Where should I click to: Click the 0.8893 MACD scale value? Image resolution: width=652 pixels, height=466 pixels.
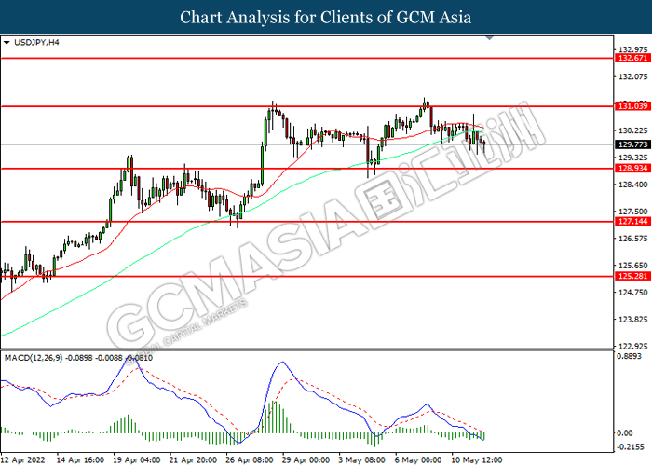pyautogui.click(x=629, y=357)
